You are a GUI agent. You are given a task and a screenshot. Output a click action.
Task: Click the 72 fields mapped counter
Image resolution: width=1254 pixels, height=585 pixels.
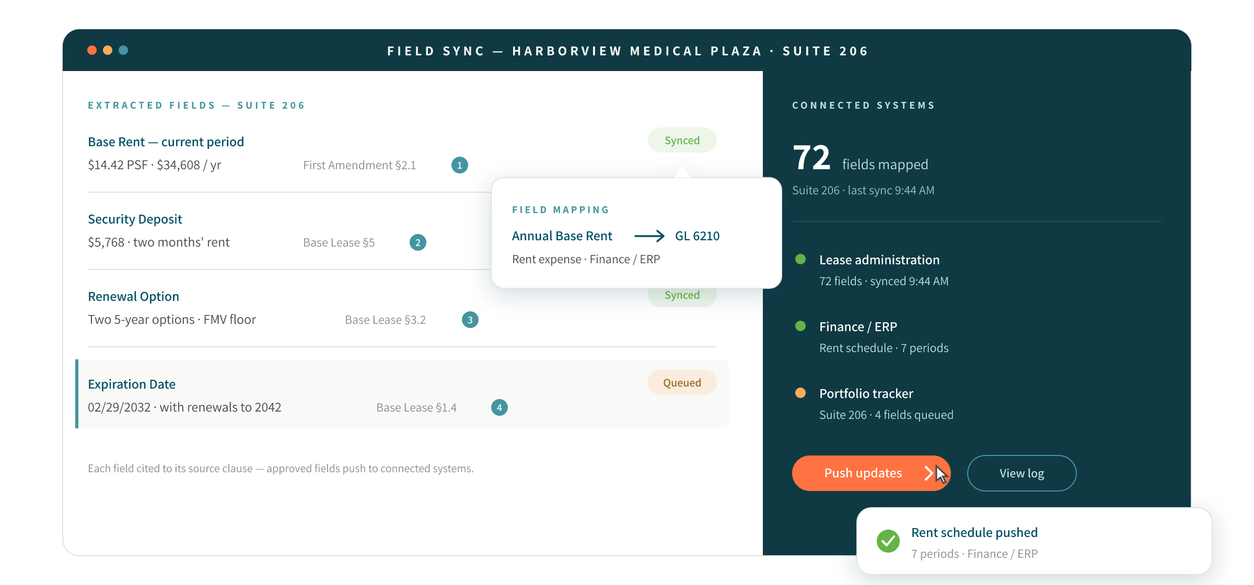click(x=860, y=158)
